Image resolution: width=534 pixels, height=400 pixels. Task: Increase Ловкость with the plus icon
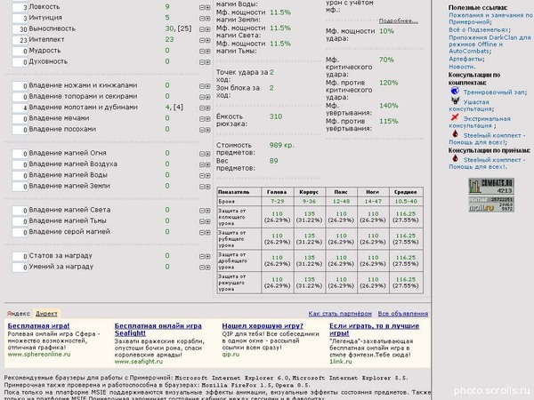pos(207,7)
